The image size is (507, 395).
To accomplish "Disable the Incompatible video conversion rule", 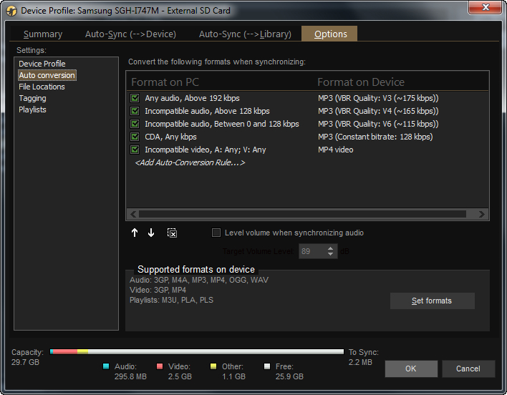I will [135, 150].
